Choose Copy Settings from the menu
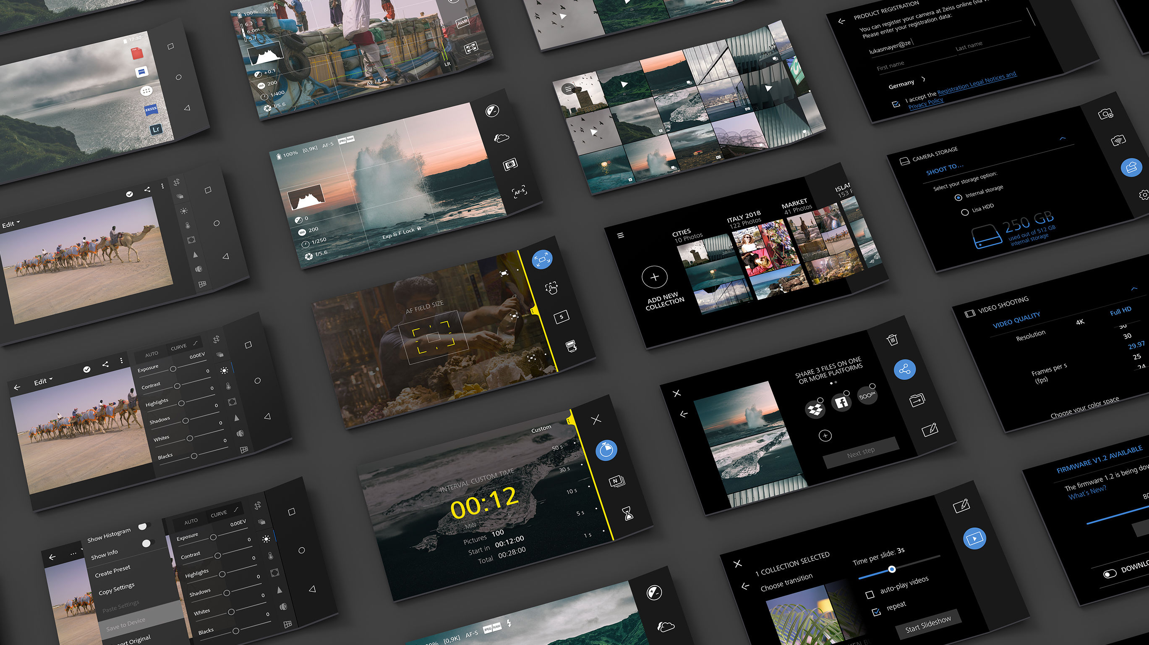Screen dimensions: 1149x645 (116, 589)
